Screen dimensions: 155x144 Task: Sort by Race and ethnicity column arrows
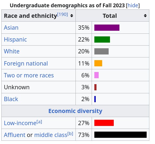[72, 16]
